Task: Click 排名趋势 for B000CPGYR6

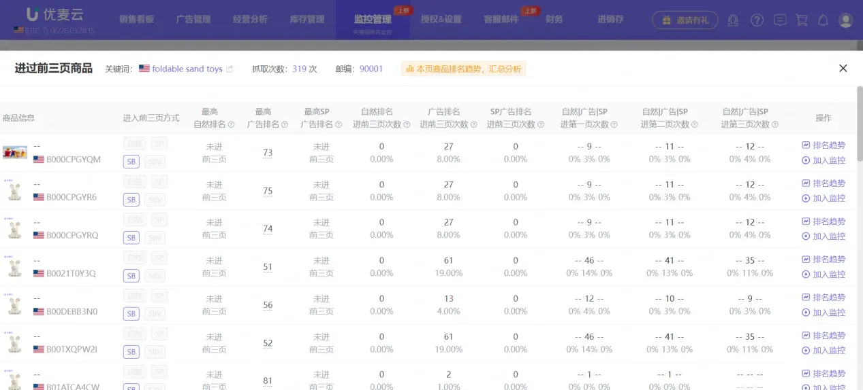Action: [x=823, y=183]
